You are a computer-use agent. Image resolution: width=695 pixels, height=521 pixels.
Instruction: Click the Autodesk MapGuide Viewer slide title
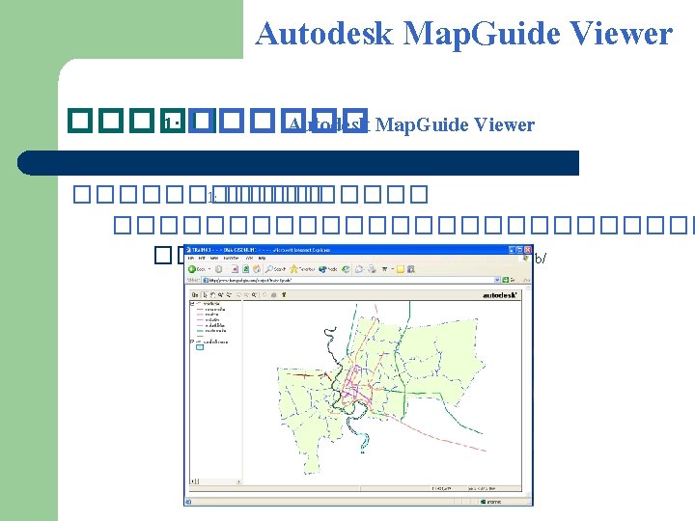463,33
